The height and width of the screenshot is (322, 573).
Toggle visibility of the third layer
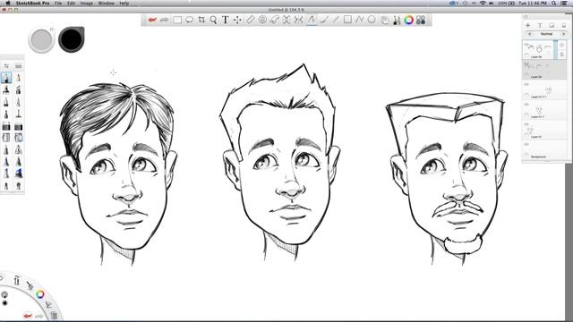pyautogui.click(x=526, y=84)
